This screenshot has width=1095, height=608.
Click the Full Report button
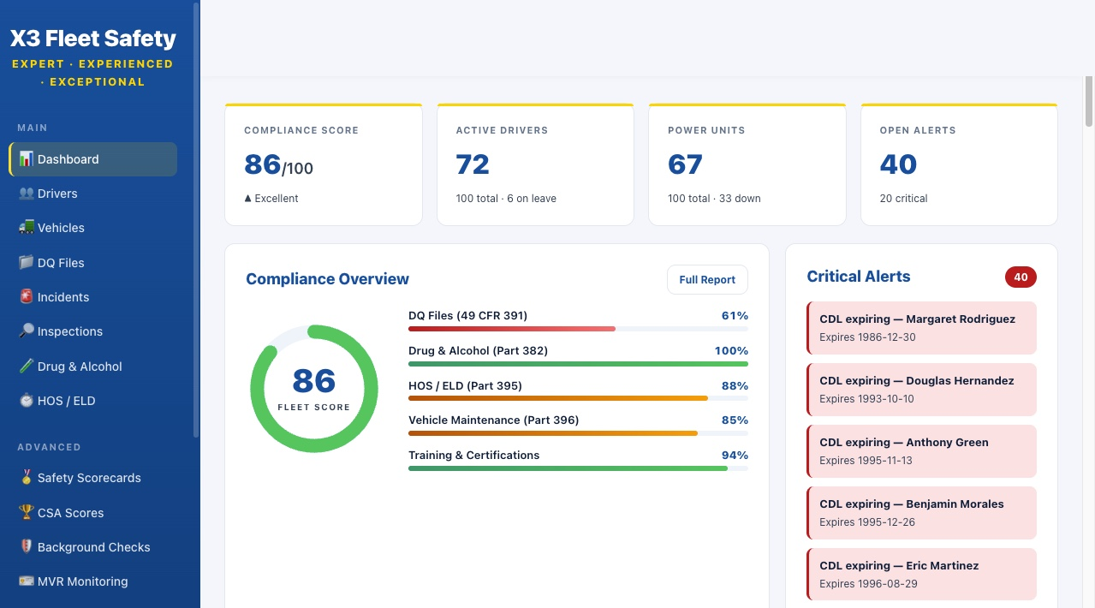coord(707,279)
